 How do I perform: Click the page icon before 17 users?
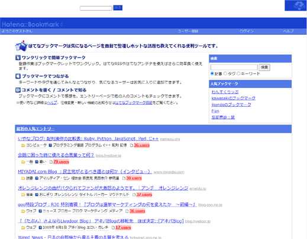tap(113, 228)
